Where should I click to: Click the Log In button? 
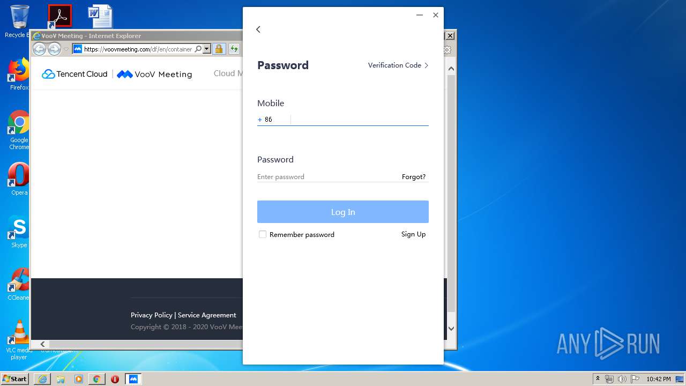[x=343, y=212]
